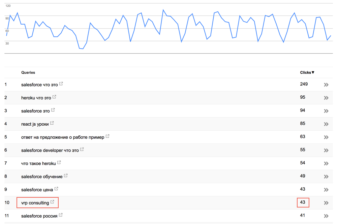Click external link icon next to 'salesforce цена'
Screen dimensions: 338x224
click(x=56, y=189)
